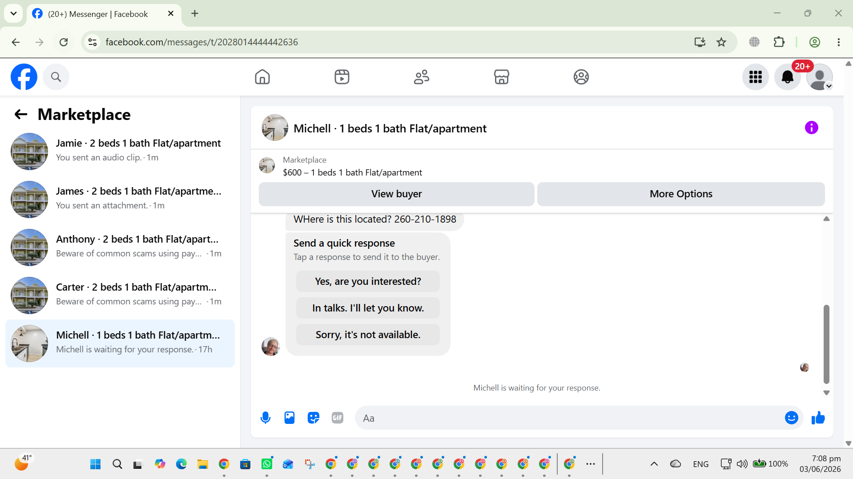Open notifications bell
The width and height of the screenshot is (853, 479).
click(788, 77)
